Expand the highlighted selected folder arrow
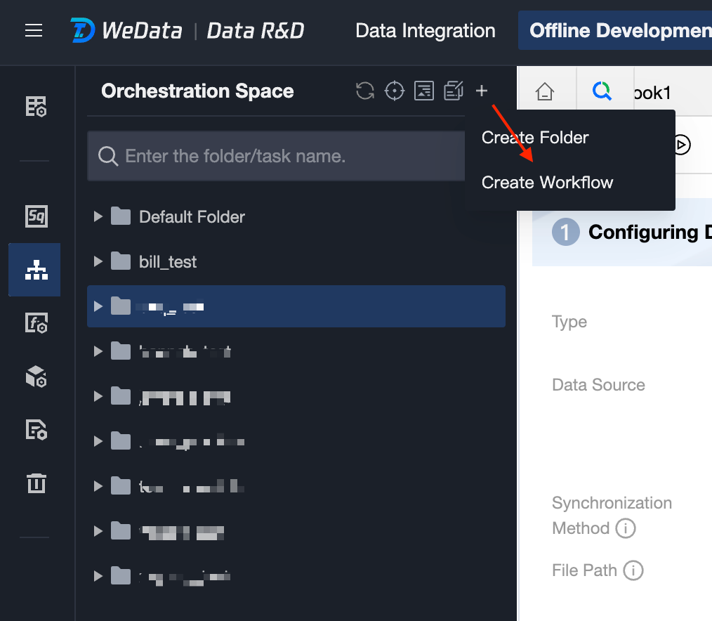 pyautogui.click(x=98, y=306)
